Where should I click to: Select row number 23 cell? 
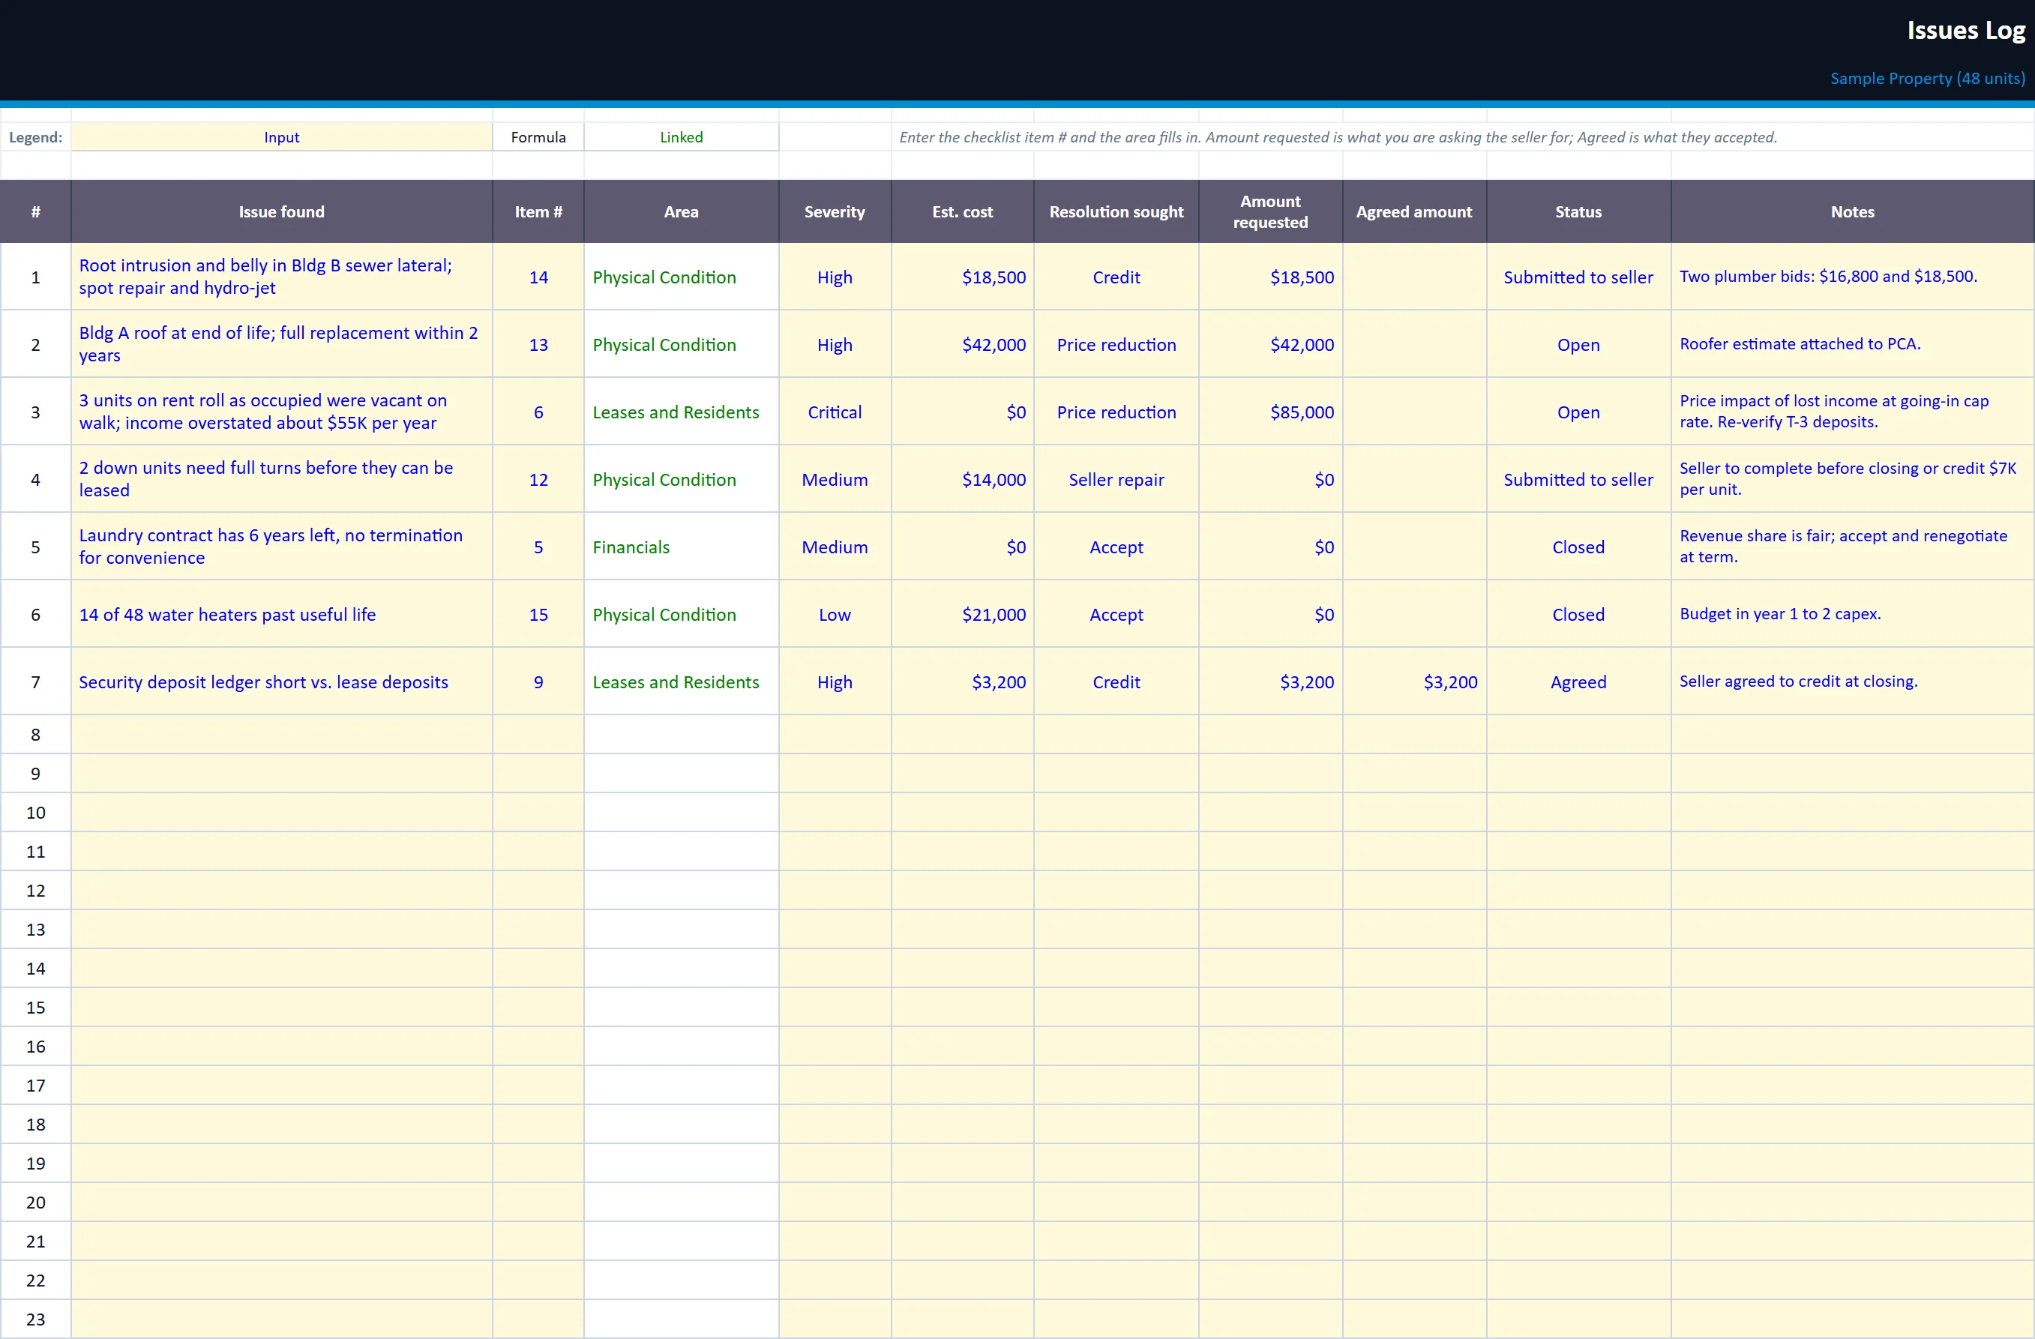pyautogui.click(x=35, y=1320)
